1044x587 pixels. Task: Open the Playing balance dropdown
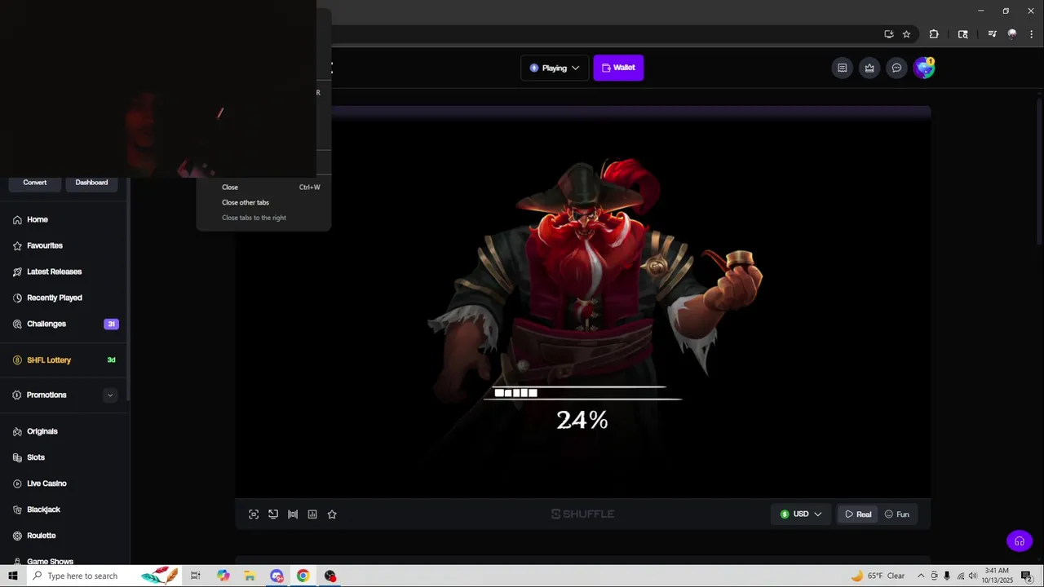(x=555, y=68)
